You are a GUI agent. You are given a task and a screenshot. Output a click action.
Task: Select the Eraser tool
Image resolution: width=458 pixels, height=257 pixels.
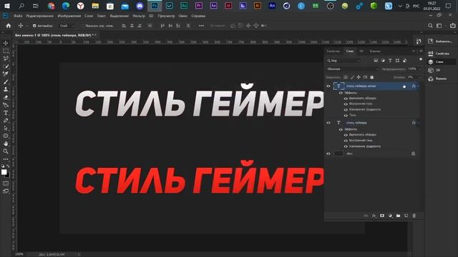click(6, 97)
